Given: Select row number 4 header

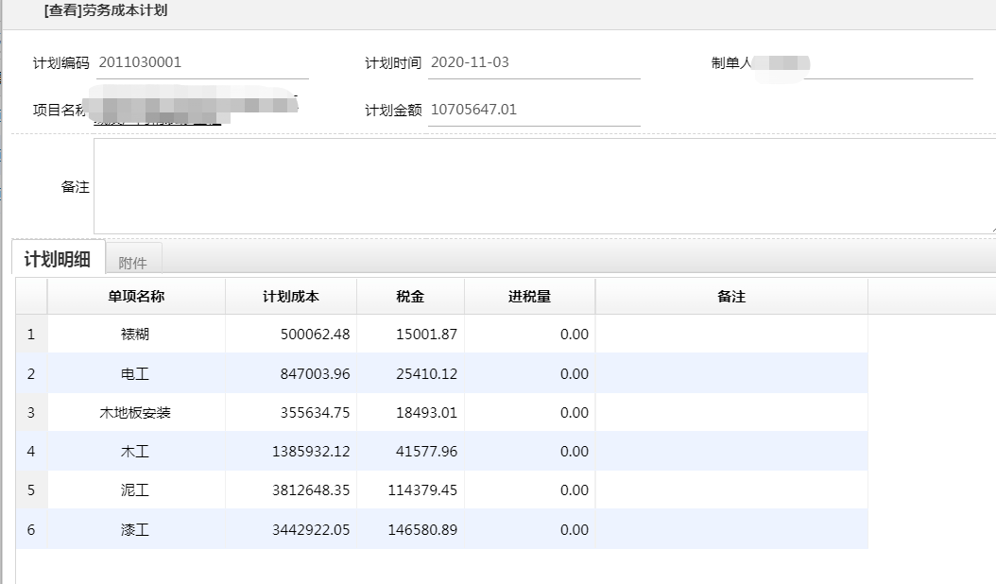Looking at the screenshot, I should tap(31, 452).
